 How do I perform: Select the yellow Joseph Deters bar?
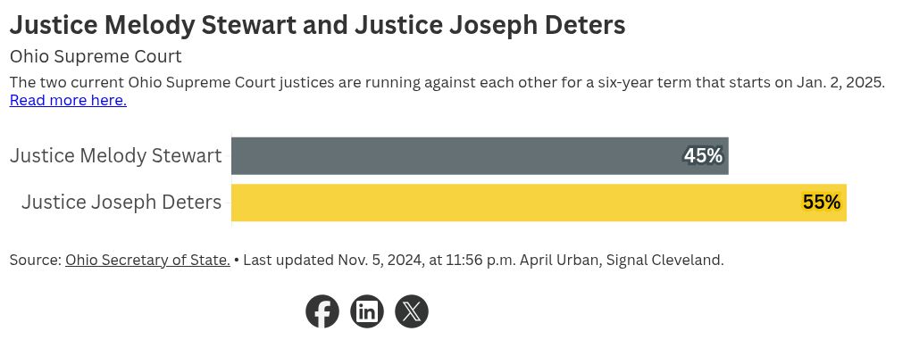pos(539,203)
